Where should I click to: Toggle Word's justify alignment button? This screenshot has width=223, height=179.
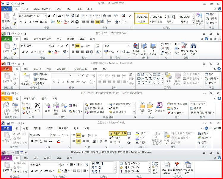click(97, 22)
